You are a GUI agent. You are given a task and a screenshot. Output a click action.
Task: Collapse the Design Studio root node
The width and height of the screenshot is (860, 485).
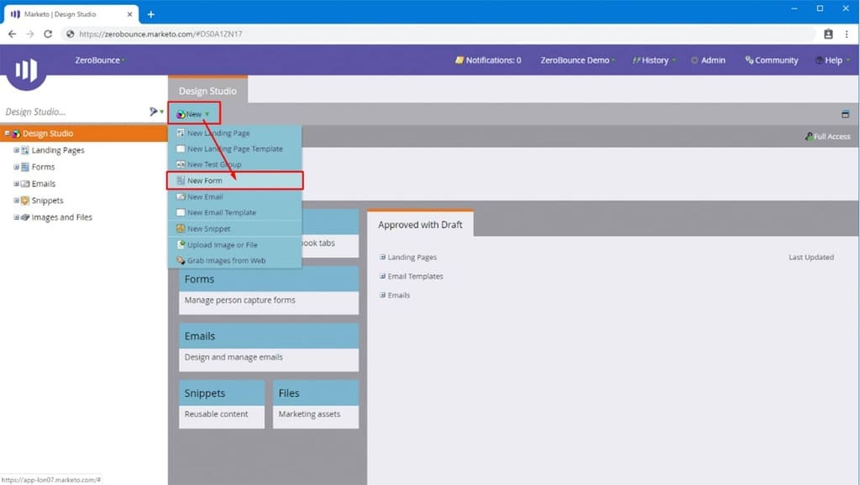coord(7,133)
